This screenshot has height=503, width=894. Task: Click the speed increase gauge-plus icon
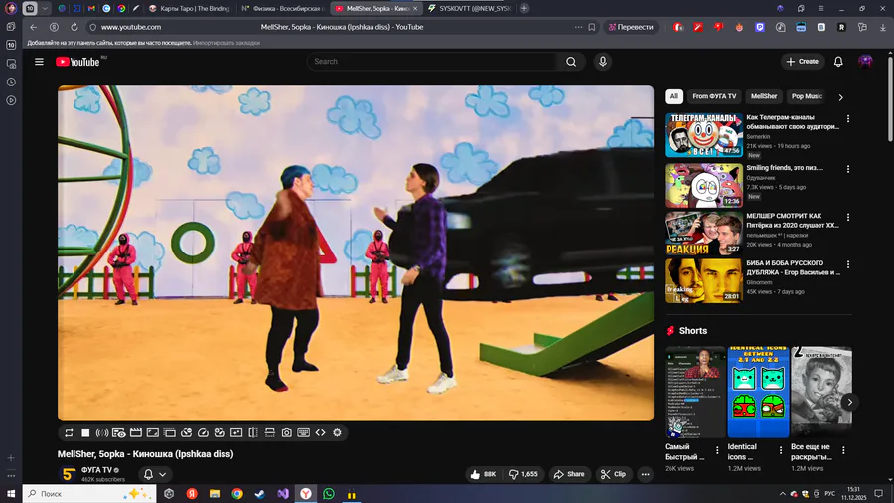click(x=220, y=433)
